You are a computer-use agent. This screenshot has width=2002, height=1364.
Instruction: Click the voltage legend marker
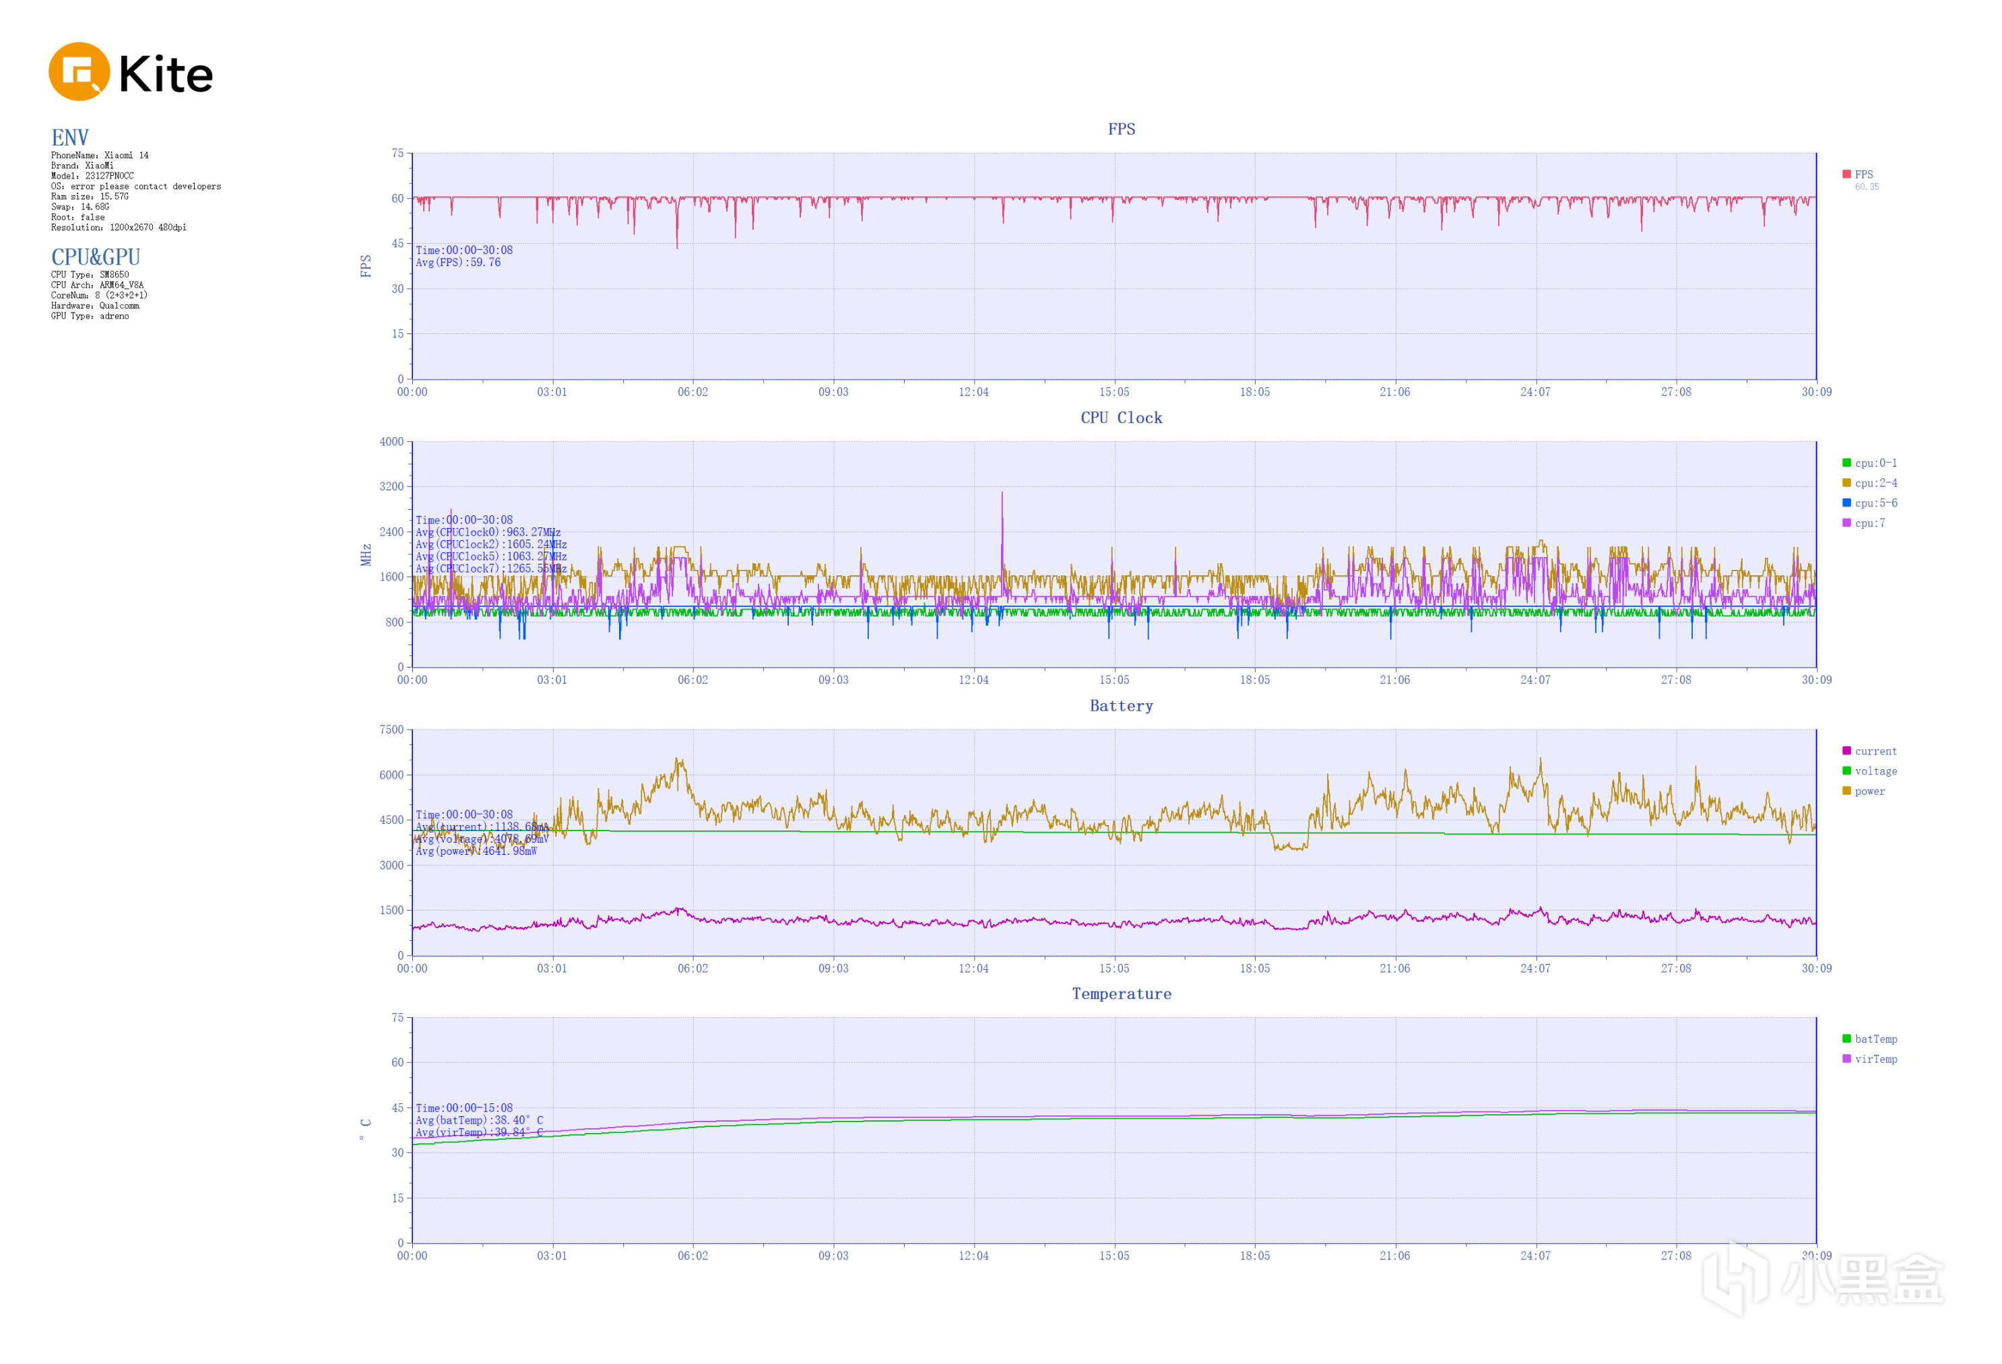[1846, 771]
